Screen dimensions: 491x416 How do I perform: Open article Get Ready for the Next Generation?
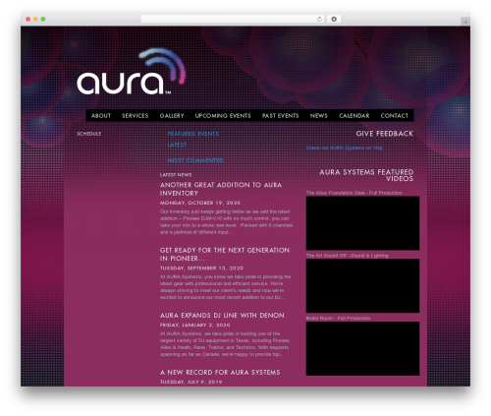[x=225, y=254]
